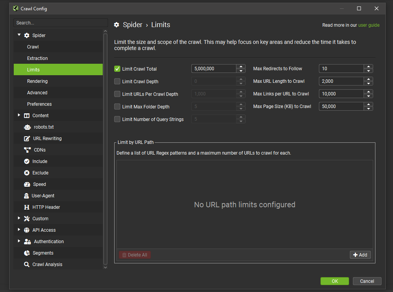
Task: Click the Speed gauge icon
Action: (27, 184)
